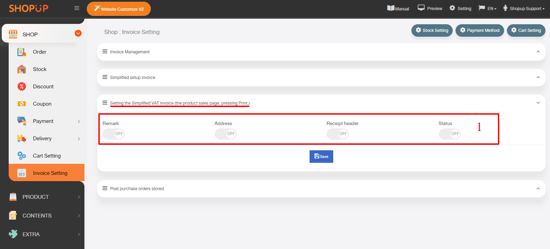Click the wand icon on Website Customize
This screenshot has height=249, width=550.
(97, 8)
